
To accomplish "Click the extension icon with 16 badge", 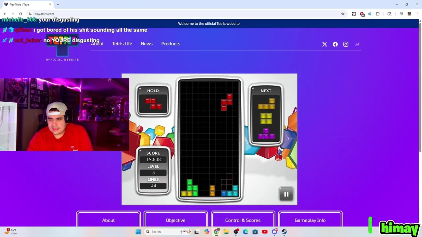I will pos(362,14).
